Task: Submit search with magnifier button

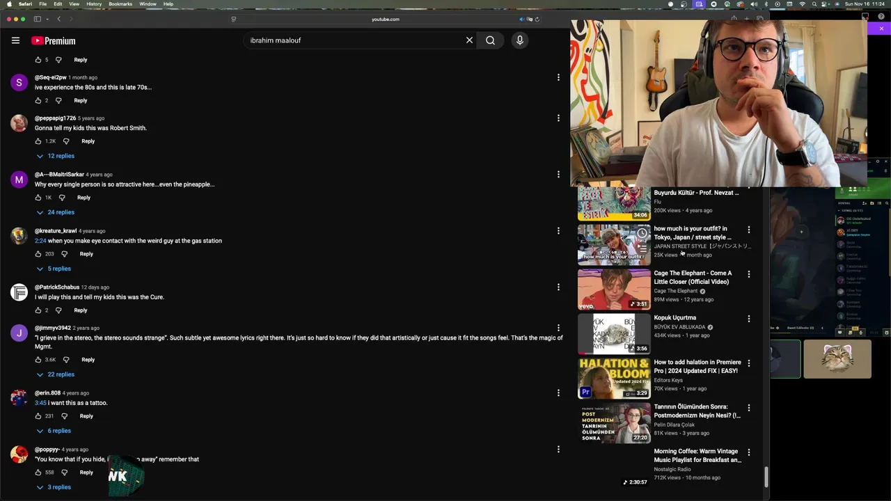Action: coord(490,40)
